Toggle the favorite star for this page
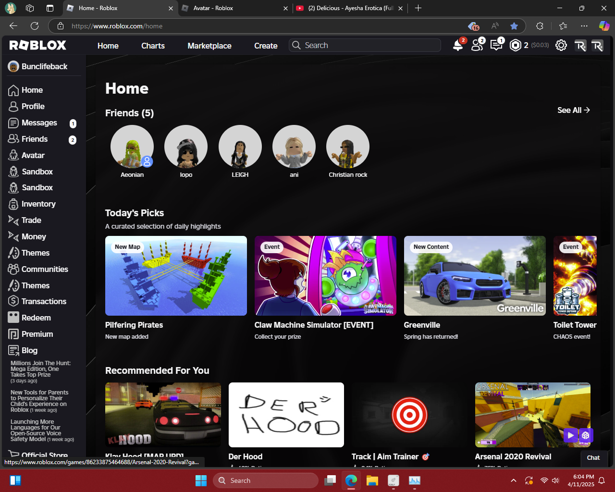The height and width of the screenshot is (492, 615). (514, 26)
